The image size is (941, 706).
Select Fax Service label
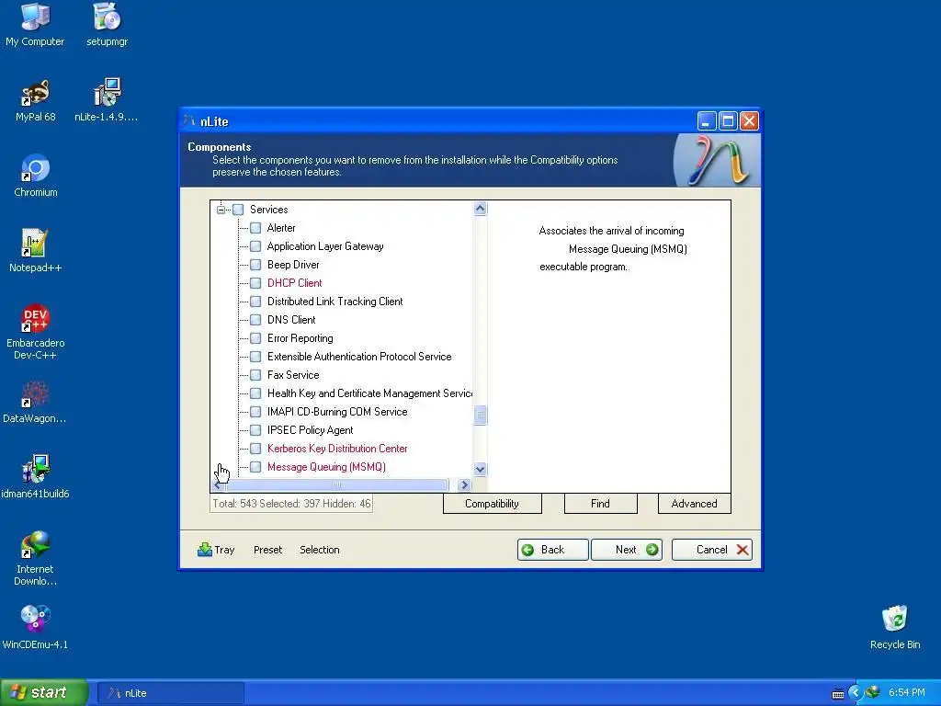tap(293, 375)
